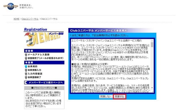This screenshot has height=112, width=178.
Task: Click the scrollbar thumb in the terms box
Action: pyautogui.click(x=152, y=45)
